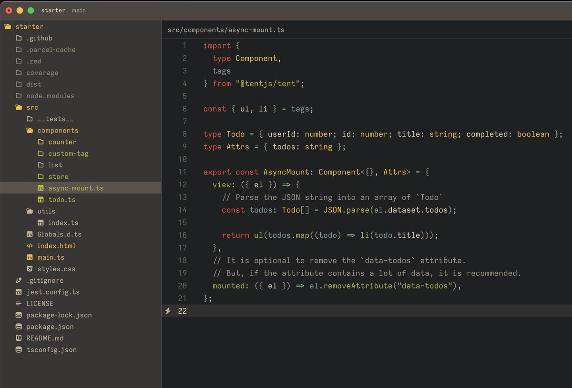Click the macOS yellow minimize window button
This screenshot has width=572, height=388.
(x=20, y=10)
